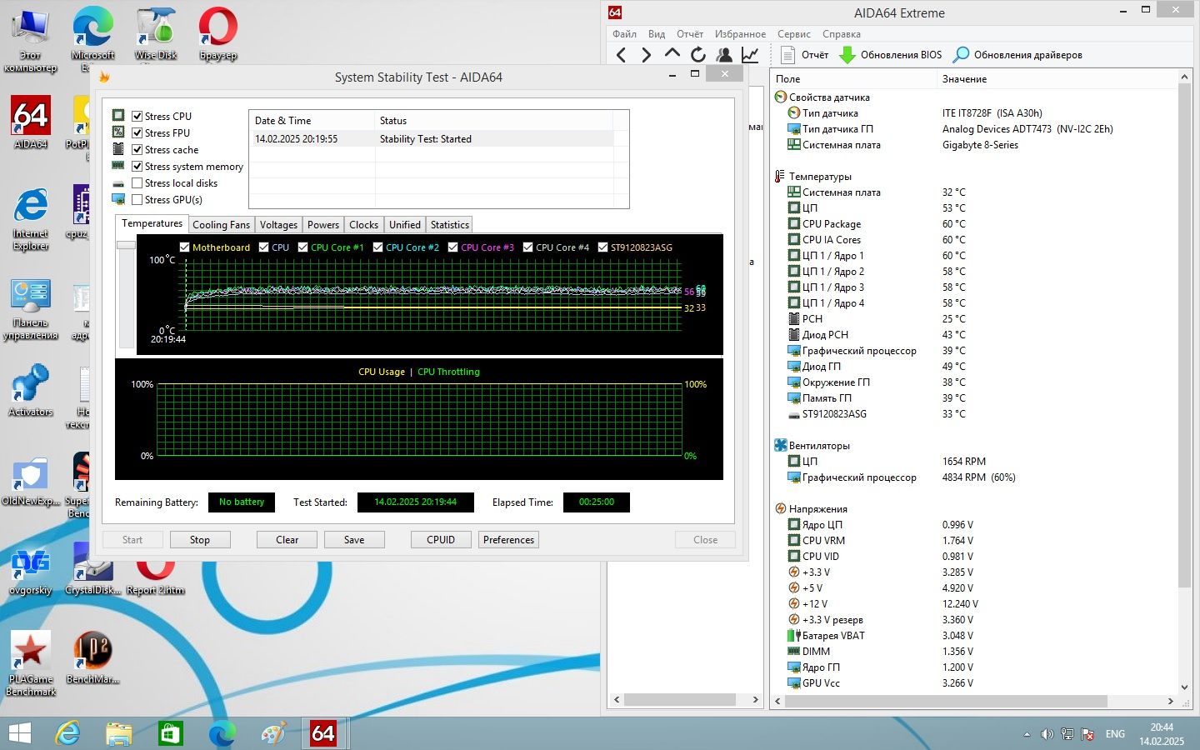Screen dimensions: 1200x750
Task: Click Обновления драйверов toolbar button
Action: 1017,55
